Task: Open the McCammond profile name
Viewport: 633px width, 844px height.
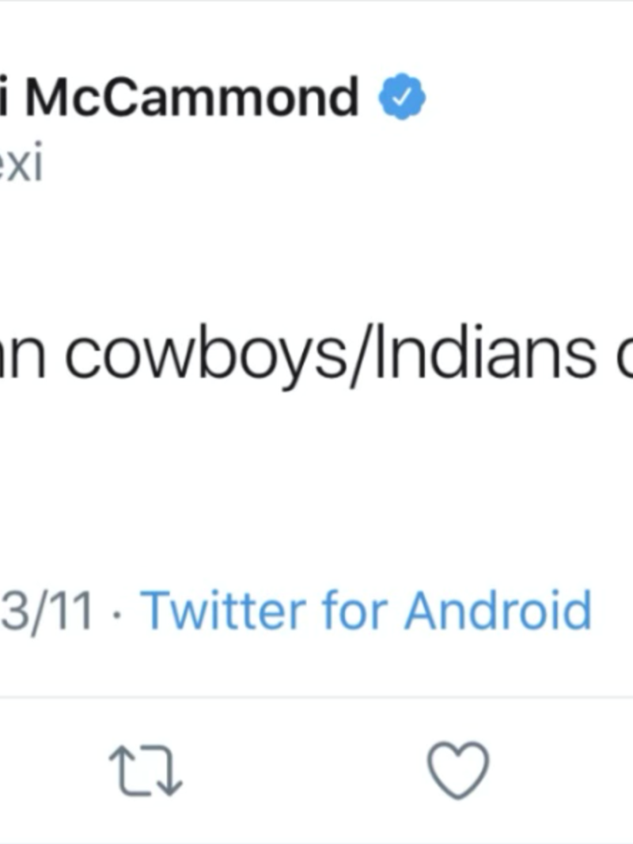Action: [x=190, y=98]
